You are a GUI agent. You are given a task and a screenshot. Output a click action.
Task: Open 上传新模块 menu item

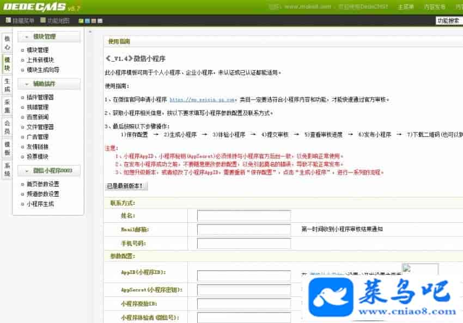coord(40,60)
